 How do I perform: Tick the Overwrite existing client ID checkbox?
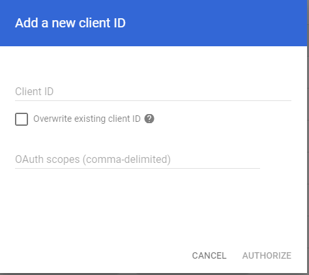tap(22, 119)
